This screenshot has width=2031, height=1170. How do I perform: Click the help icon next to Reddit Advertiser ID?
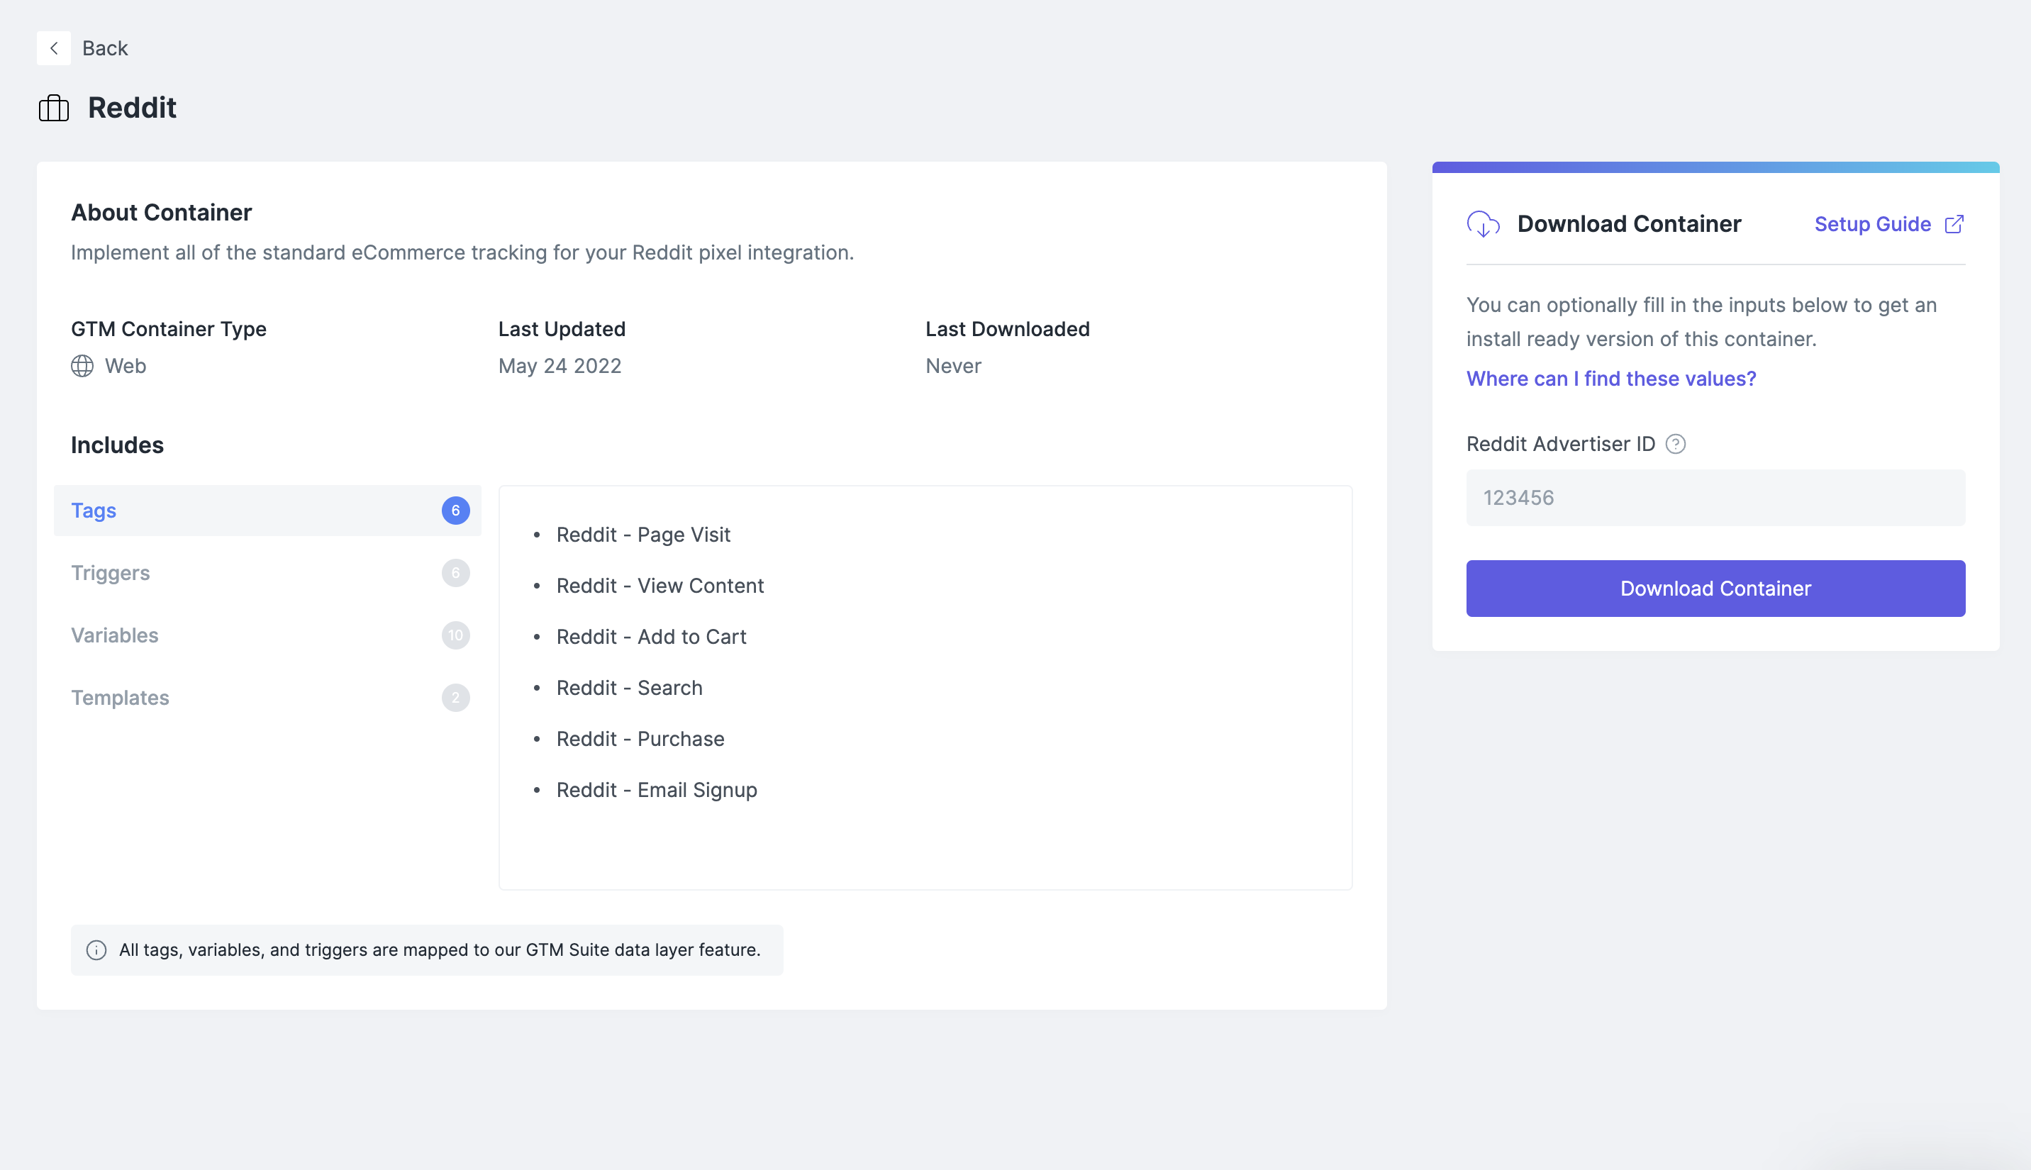coord(1676,445)
